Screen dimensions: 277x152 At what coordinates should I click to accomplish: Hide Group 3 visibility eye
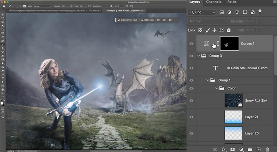191,56
